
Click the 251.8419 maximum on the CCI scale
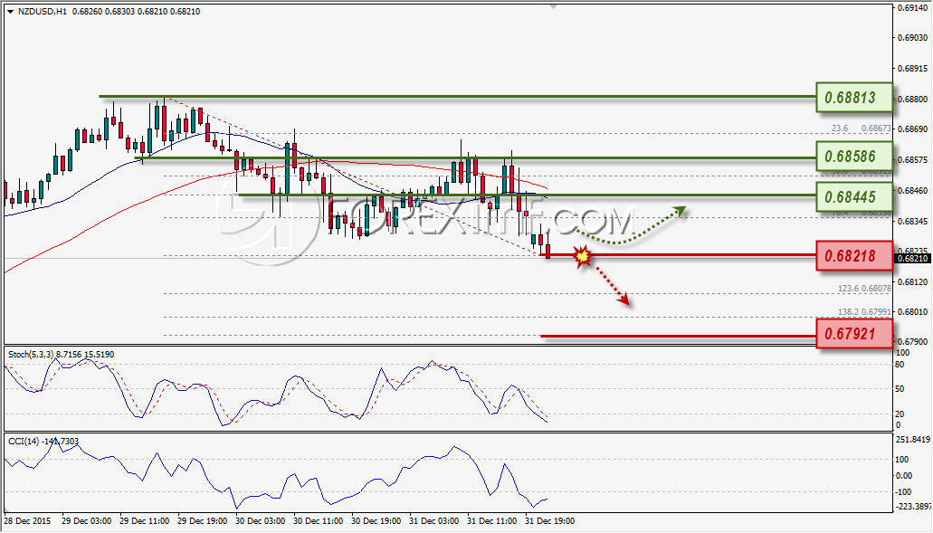913,440
